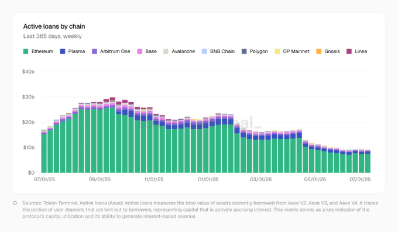Image resolution: width=398 pixels, height=232 pixels.
Task: Toggle the Ethereum series label
Action: (x=42, y=51)
